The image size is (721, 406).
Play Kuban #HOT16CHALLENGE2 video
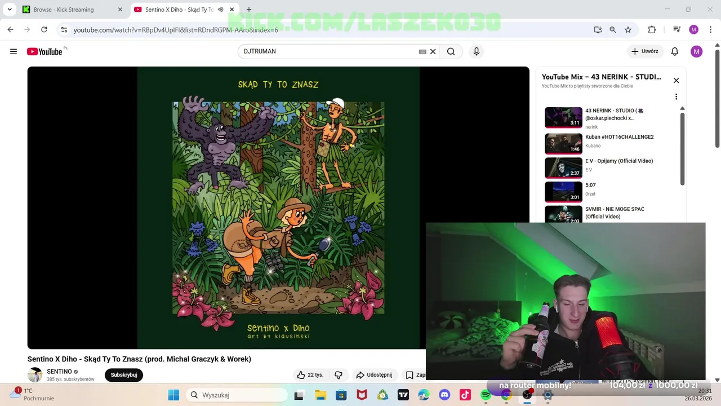(611, 143)
